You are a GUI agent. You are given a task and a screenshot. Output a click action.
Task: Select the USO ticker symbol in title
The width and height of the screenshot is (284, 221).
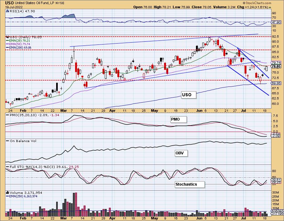click(x=9, y=3)
